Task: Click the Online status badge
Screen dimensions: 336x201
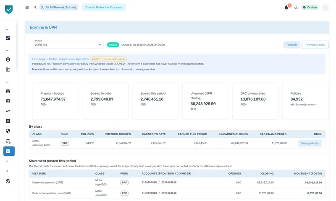Action: click(310, 7)
